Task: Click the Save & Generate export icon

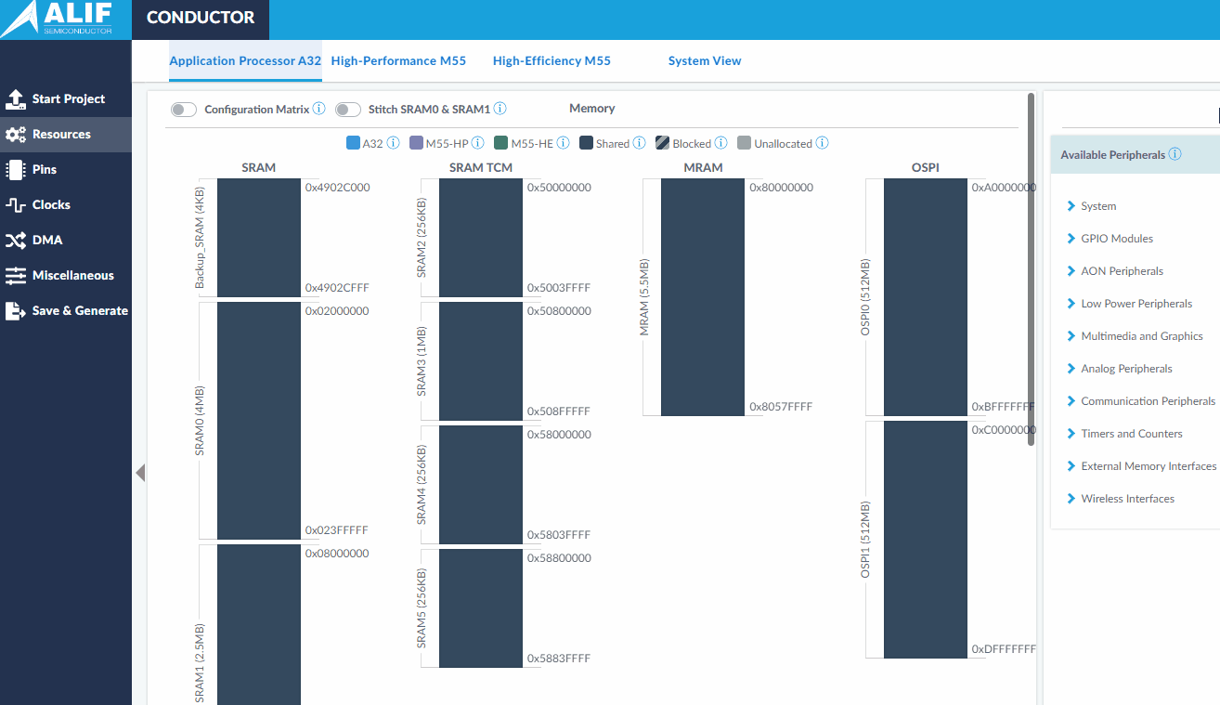Action: point(15,311)
